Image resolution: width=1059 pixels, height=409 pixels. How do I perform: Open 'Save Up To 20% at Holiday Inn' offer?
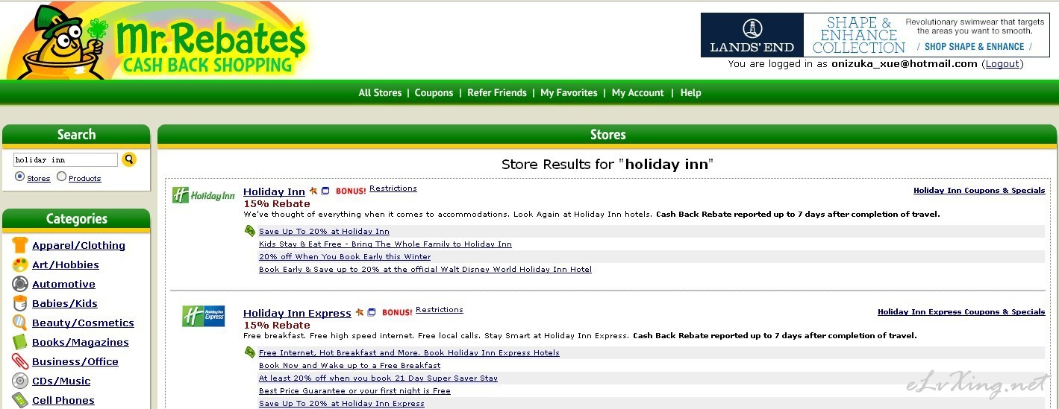324,232
